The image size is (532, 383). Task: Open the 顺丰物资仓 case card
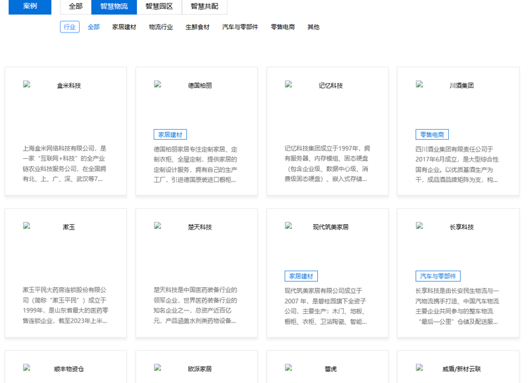66,368
